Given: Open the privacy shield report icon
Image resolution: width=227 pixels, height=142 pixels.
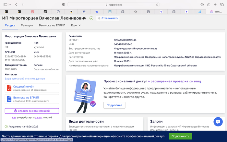Looking at the screenshot, I should click(x=64, y=5).
